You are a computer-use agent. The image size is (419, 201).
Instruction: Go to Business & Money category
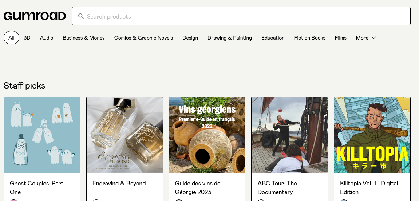click(x=84, y=38)
